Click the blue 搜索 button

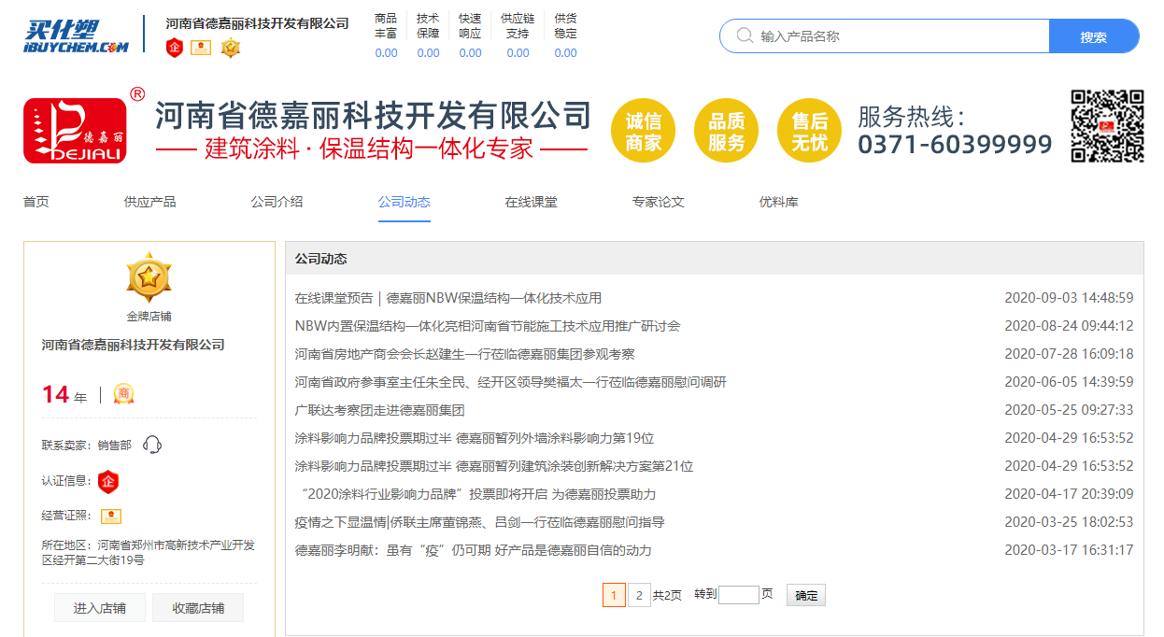click(1094, 36)
